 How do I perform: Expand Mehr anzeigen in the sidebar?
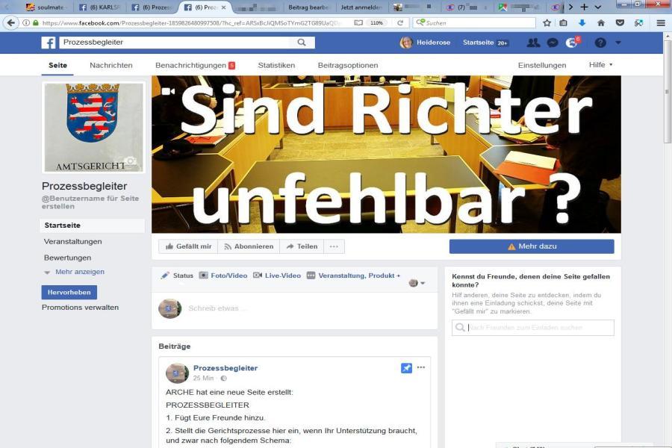coord(79,272)
